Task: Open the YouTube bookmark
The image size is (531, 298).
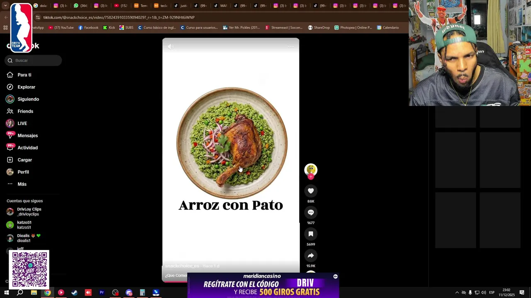Action: [61, 28]
